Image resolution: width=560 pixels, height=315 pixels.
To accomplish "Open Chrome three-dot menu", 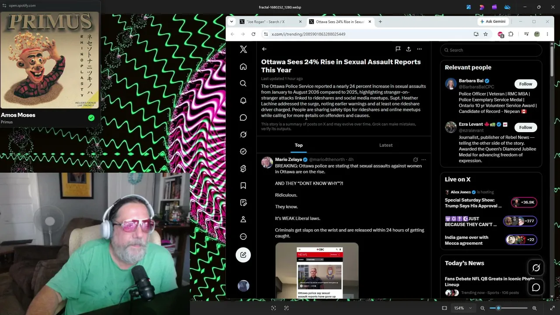I will [x=547, y=34].
